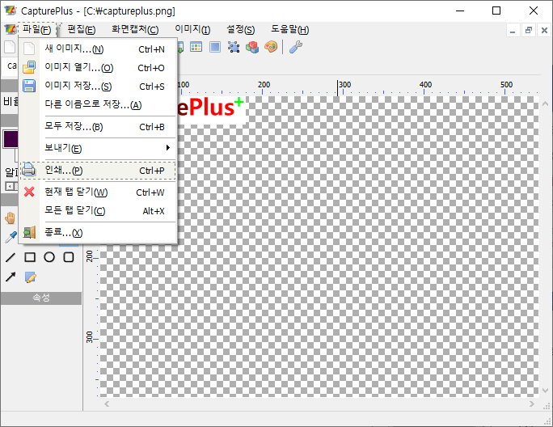The width and height of the screenshot is (553, 427).
Task: Select the note pencil tool
Action: click(x=31, y=277)
